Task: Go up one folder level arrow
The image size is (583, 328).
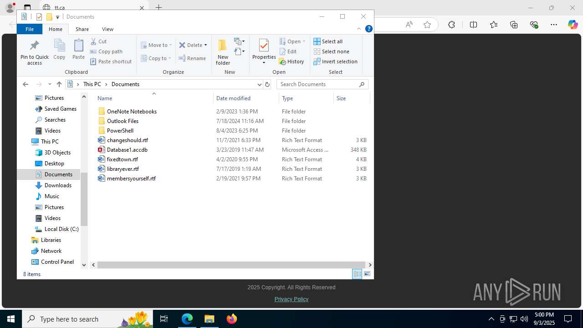Action: pos(59,84)
